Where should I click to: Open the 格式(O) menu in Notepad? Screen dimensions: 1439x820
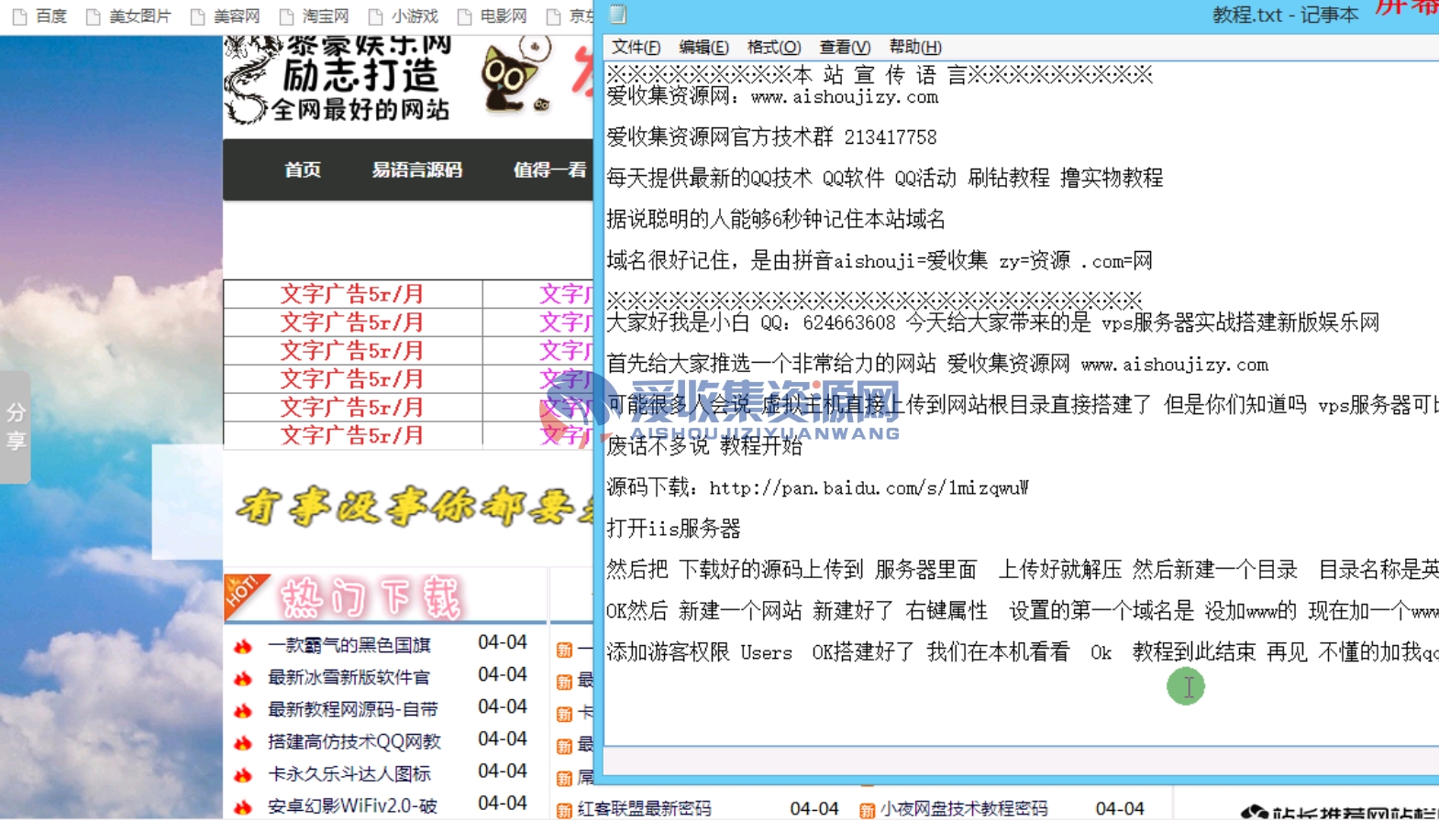[x=774, y=47]
